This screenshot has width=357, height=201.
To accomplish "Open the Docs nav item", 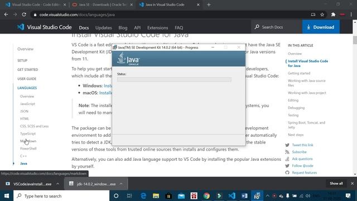I will click(x=84, y=27).
